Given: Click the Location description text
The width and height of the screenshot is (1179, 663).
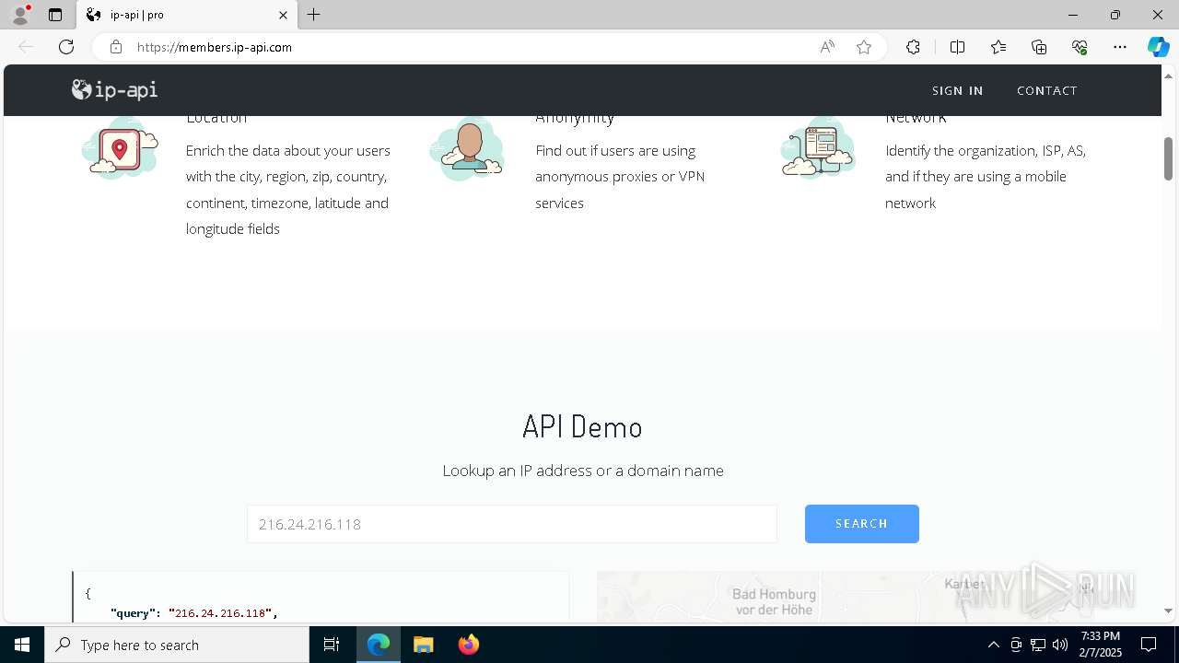Looking at the screenshot, I should click(288, 190).
